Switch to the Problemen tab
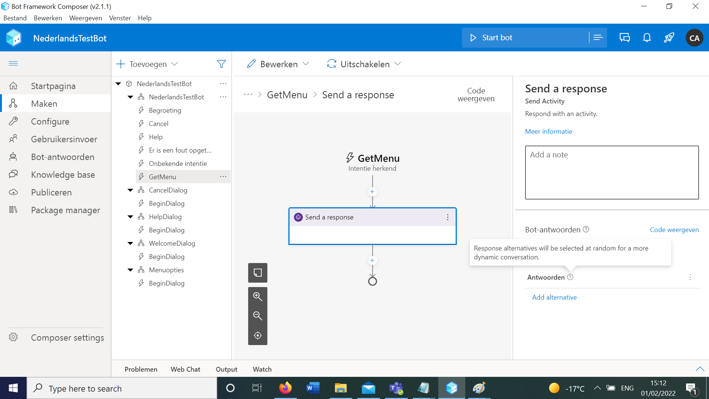Image resolution: width=709 pixels, height=399 pixels. coord(141,369)
